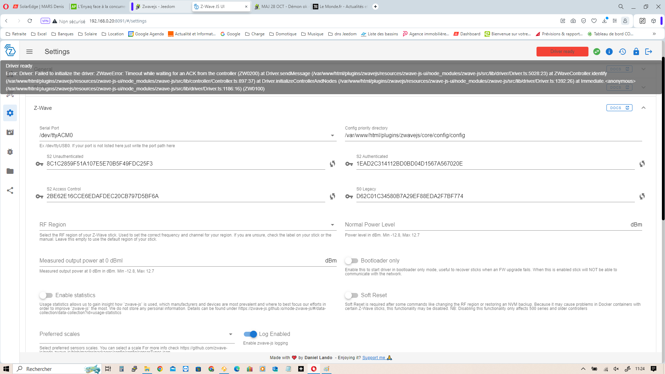Click the taskbar Rechercher search box

coord(57,369)
